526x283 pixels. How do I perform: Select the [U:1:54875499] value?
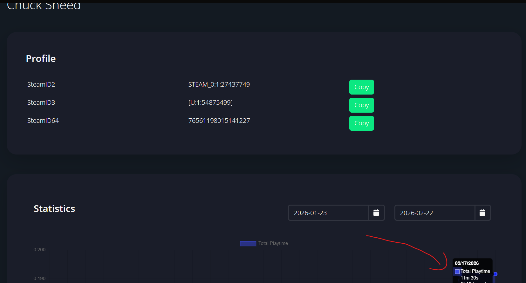[x=210, y=102]
